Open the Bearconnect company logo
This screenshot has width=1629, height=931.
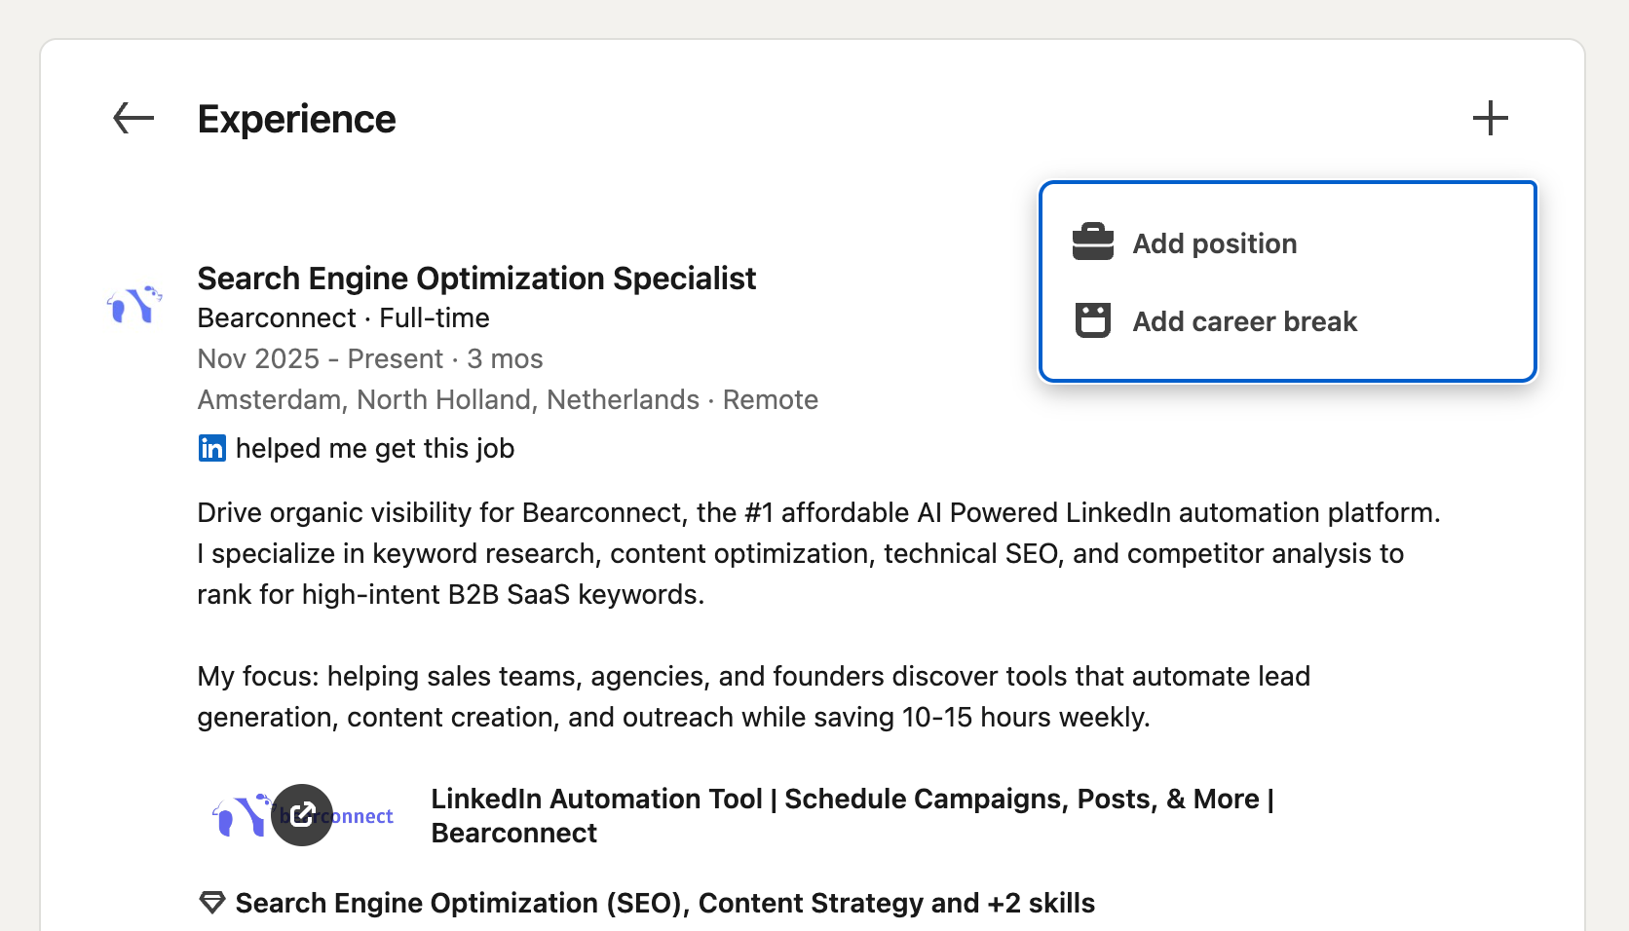coord(134,305)
